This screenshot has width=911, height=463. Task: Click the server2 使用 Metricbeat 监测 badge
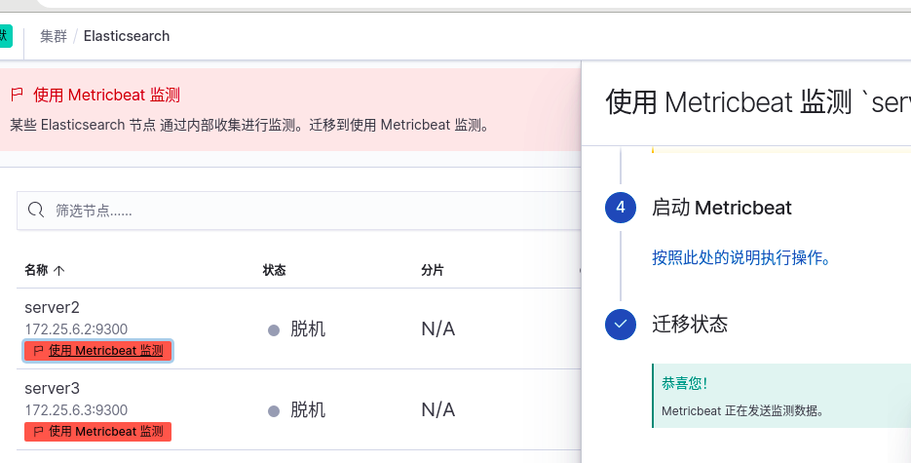[97, 351]
